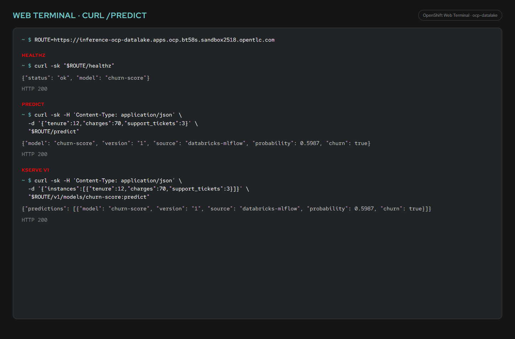515x339 pixels.
Task: Click the "WEB TERMINAL · CURL /PREDICT" heading
Action: click(80, 16)
